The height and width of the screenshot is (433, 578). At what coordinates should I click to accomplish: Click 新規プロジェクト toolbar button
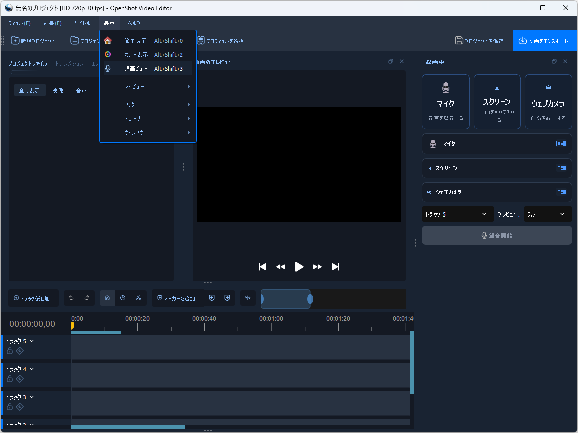[x=33, y=41]
